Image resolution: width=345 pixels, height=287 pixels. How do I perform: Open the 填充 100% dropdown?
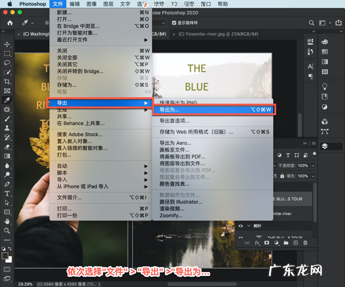[x=313, y=176]
